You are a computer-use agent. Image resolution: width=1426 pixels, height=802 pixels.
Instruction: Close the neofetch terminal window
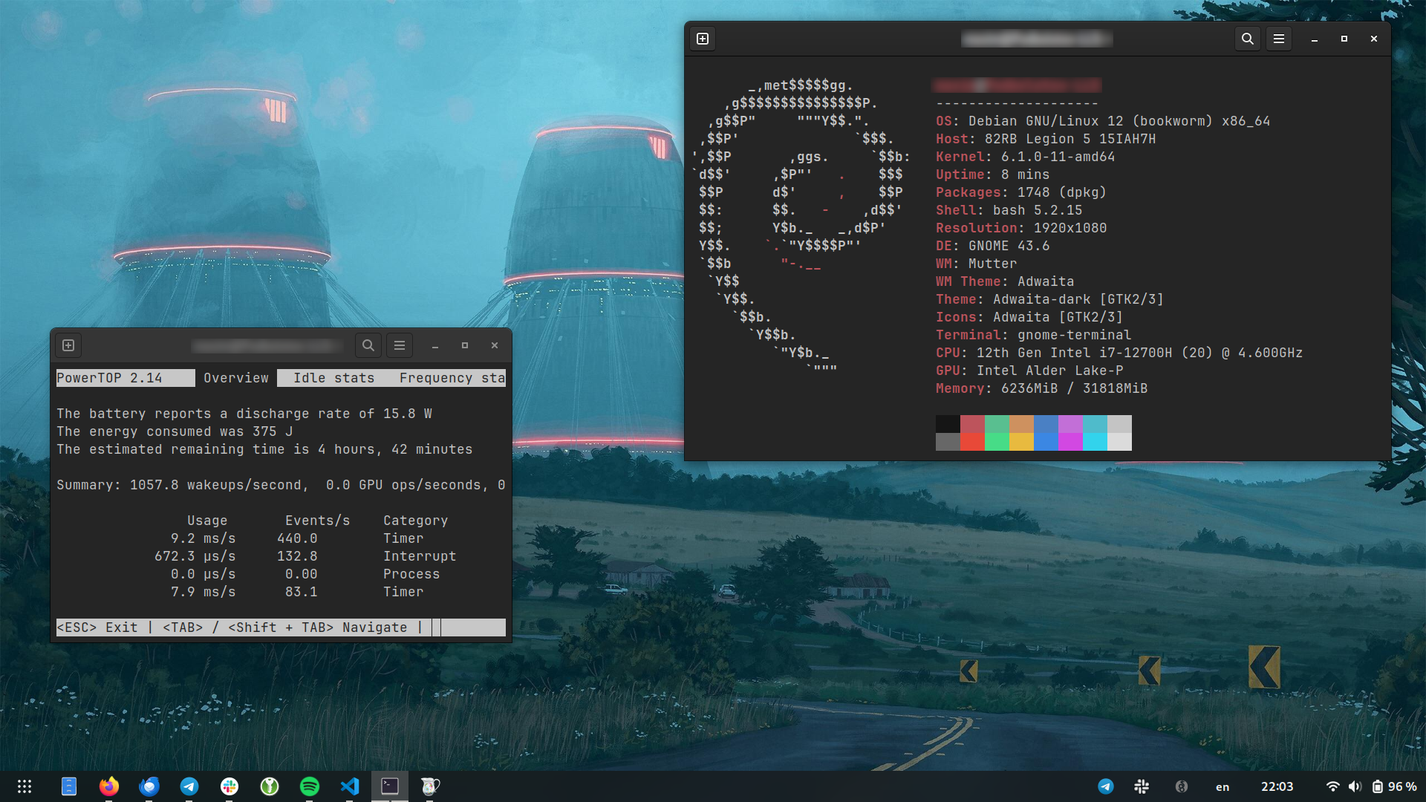1374,39
